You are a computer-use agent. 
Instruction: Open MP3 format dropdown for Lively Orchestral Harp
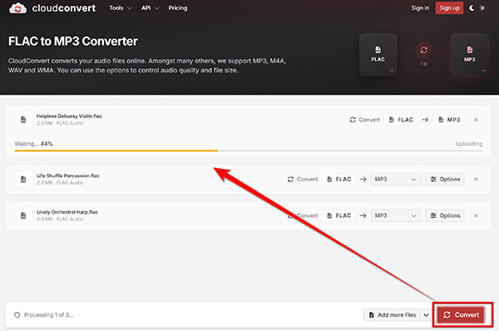pyautogui.click(x=396, y=215)
